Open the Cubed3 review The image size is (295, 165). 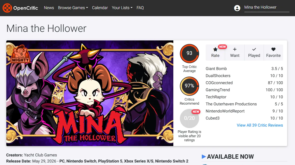[213, 118]
